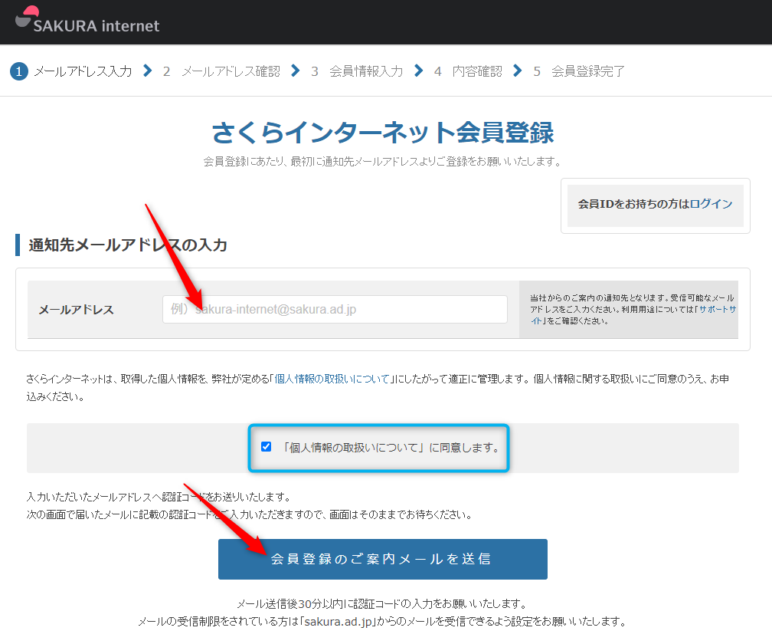Click the メールアドレス field label
Viewport: 772px width, 644px height.
(x=77, y=310)
